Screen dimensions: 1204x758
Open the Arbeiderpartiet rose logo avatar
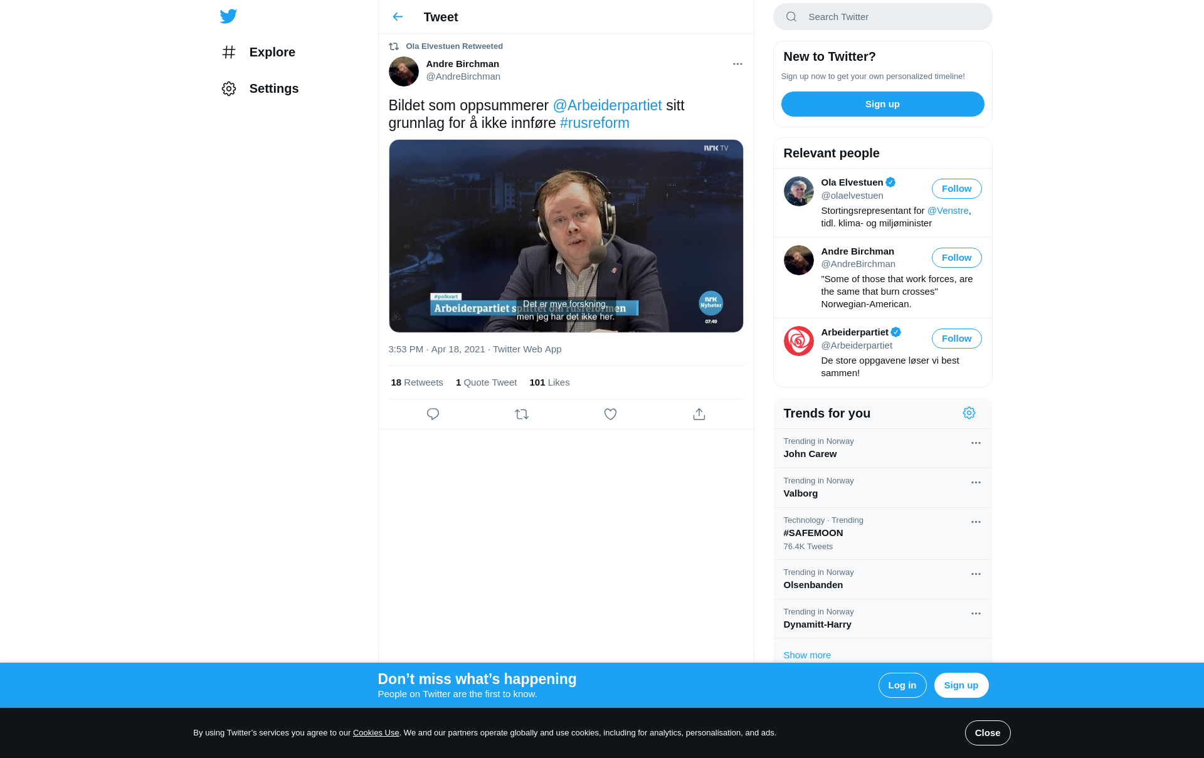(x=799, y=341)
